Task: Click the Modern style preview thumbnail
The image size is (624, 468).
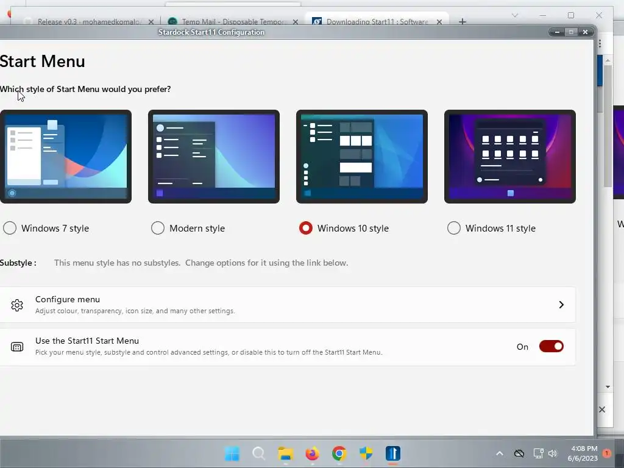Action: click(214, 157)
